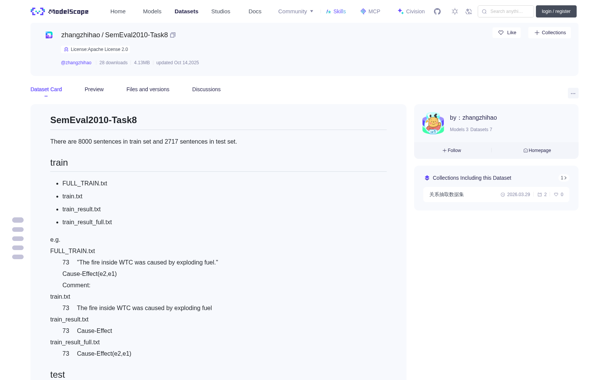Viewport: 609px width, 380px height.
Task: Click the 'Models 3' text in author card
Action: coord(459,130)
